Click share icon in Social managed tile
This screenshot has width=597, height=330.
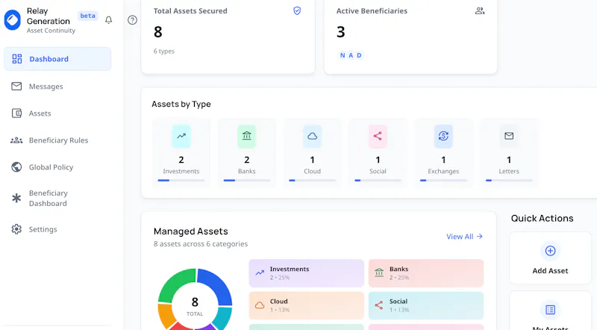click(379, 305)
